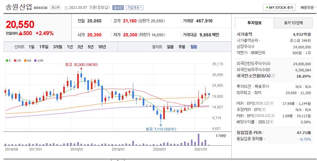
Task: Select the 5년 line chart period
Action: tap(91, 47)
